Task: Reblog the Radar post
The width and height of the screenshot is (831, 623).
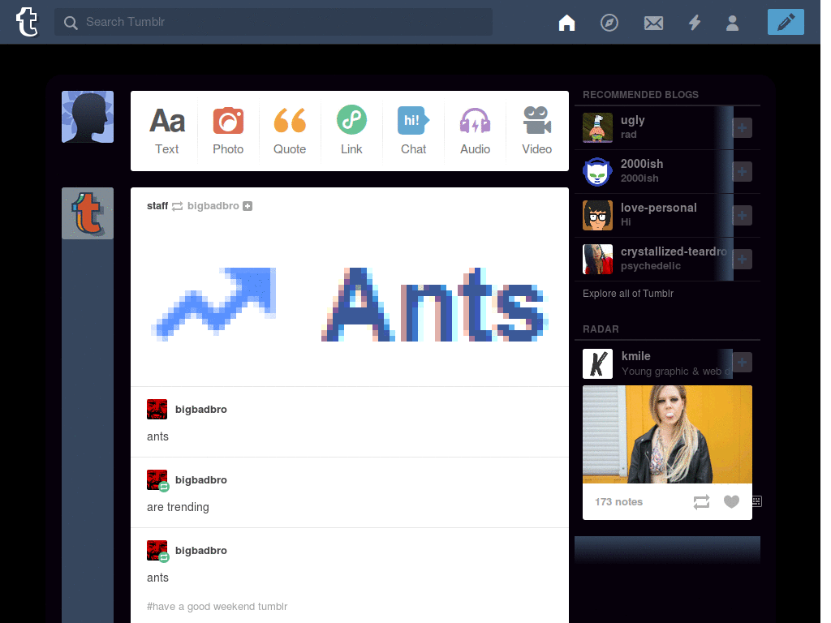Action: click(x=701, y=501)
